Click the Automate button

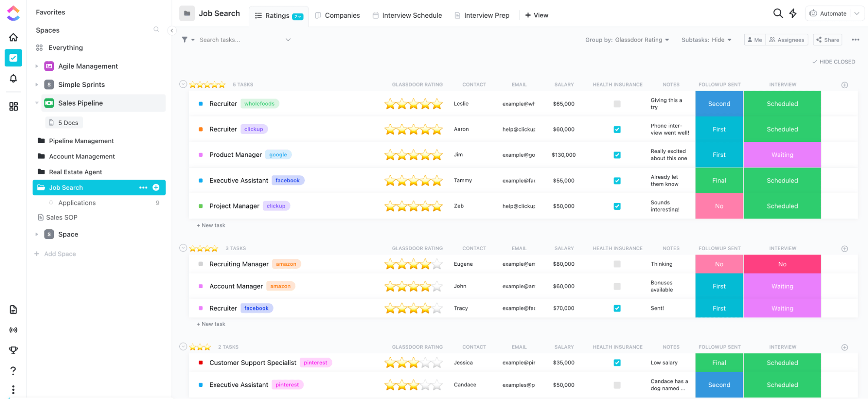coord(828,13)
